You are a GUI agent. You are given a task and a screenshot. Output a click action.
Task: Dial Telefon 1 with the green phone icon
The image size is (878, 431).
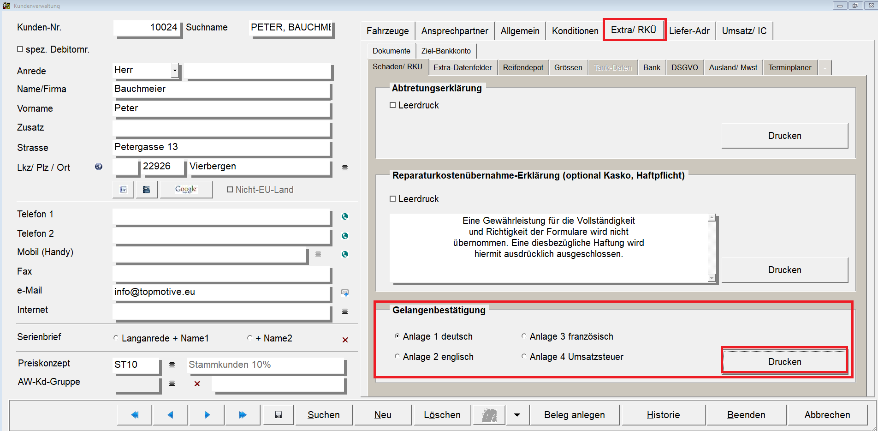point(345,216)
